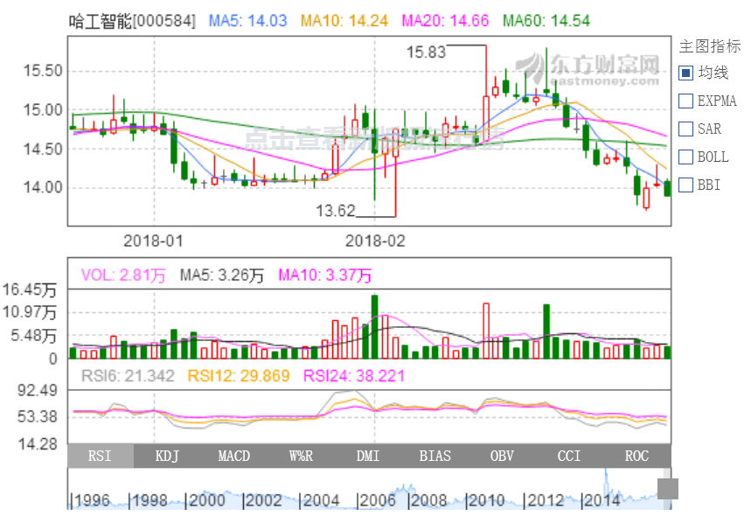Click the 哈工智能[000584] stock title
Image resolution: width=751 pixels, height=523 pixels.
pyautogui.click(x=132, y=19)
